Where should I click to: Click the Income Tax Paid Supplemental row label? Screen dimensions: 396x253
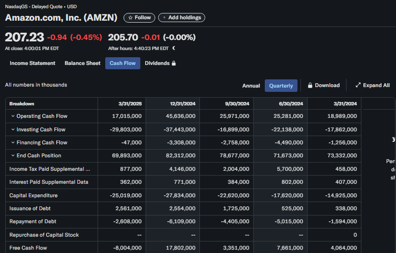pos(49,169)
